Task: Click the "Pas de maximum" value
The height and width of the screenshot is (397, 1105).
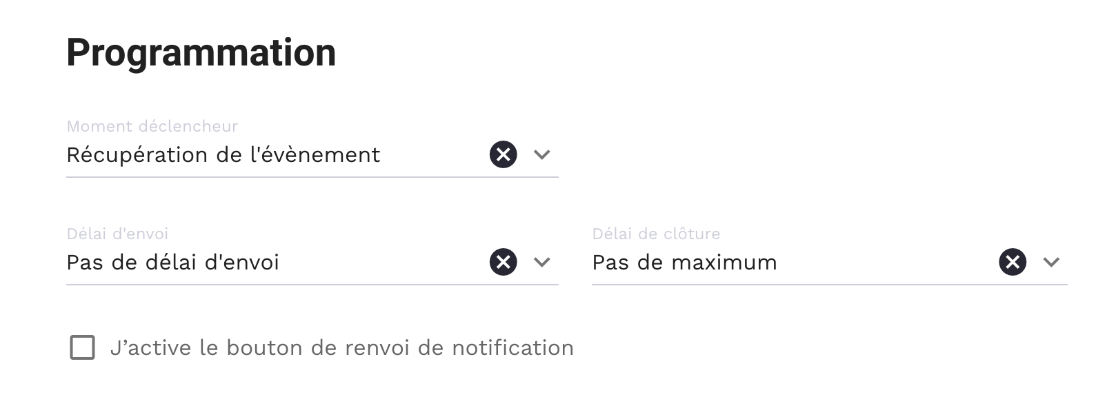Action: (684, 263)
